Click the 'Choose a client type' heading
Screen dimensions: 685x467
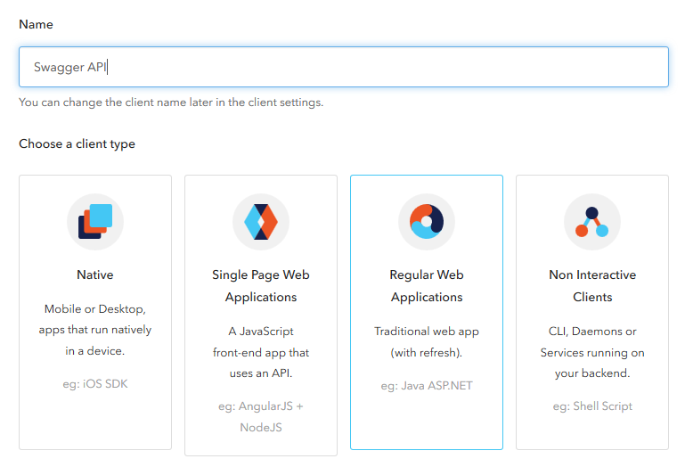pos(77,143)
